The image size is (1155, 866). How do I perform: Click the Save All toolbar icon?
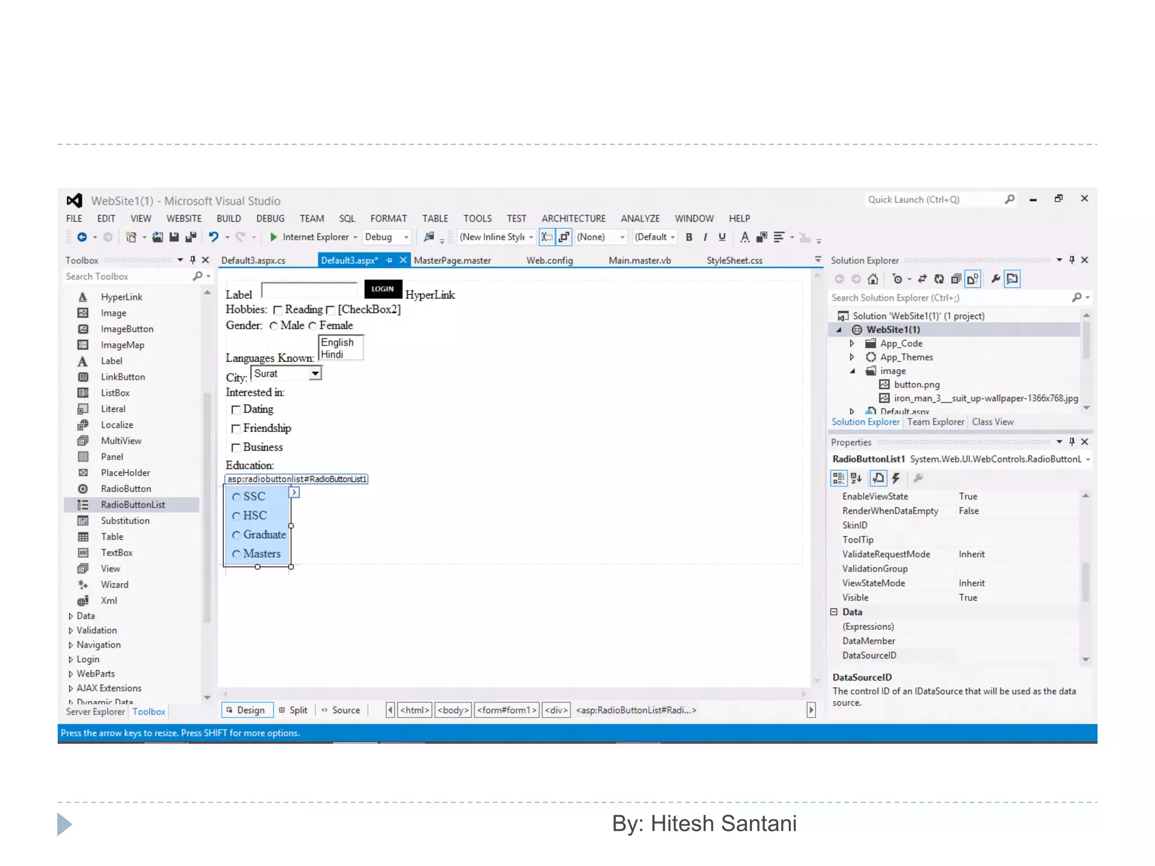191,237
